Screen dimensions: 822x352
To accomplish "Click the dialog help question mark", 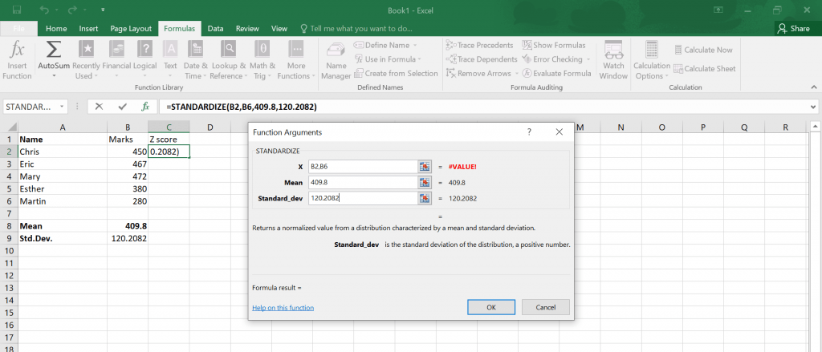I will (529, 132).
